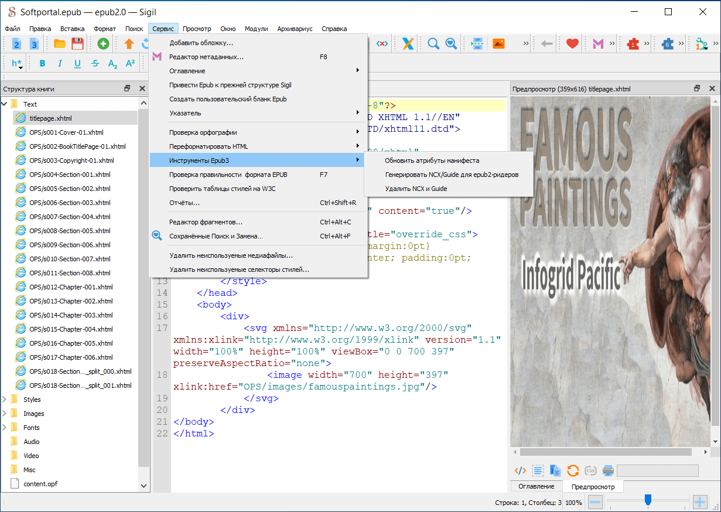Screen dimensions: 721x512
Task: Select OPS/s005-Section-002.xhtml in book tree
Action: [70, 189]
